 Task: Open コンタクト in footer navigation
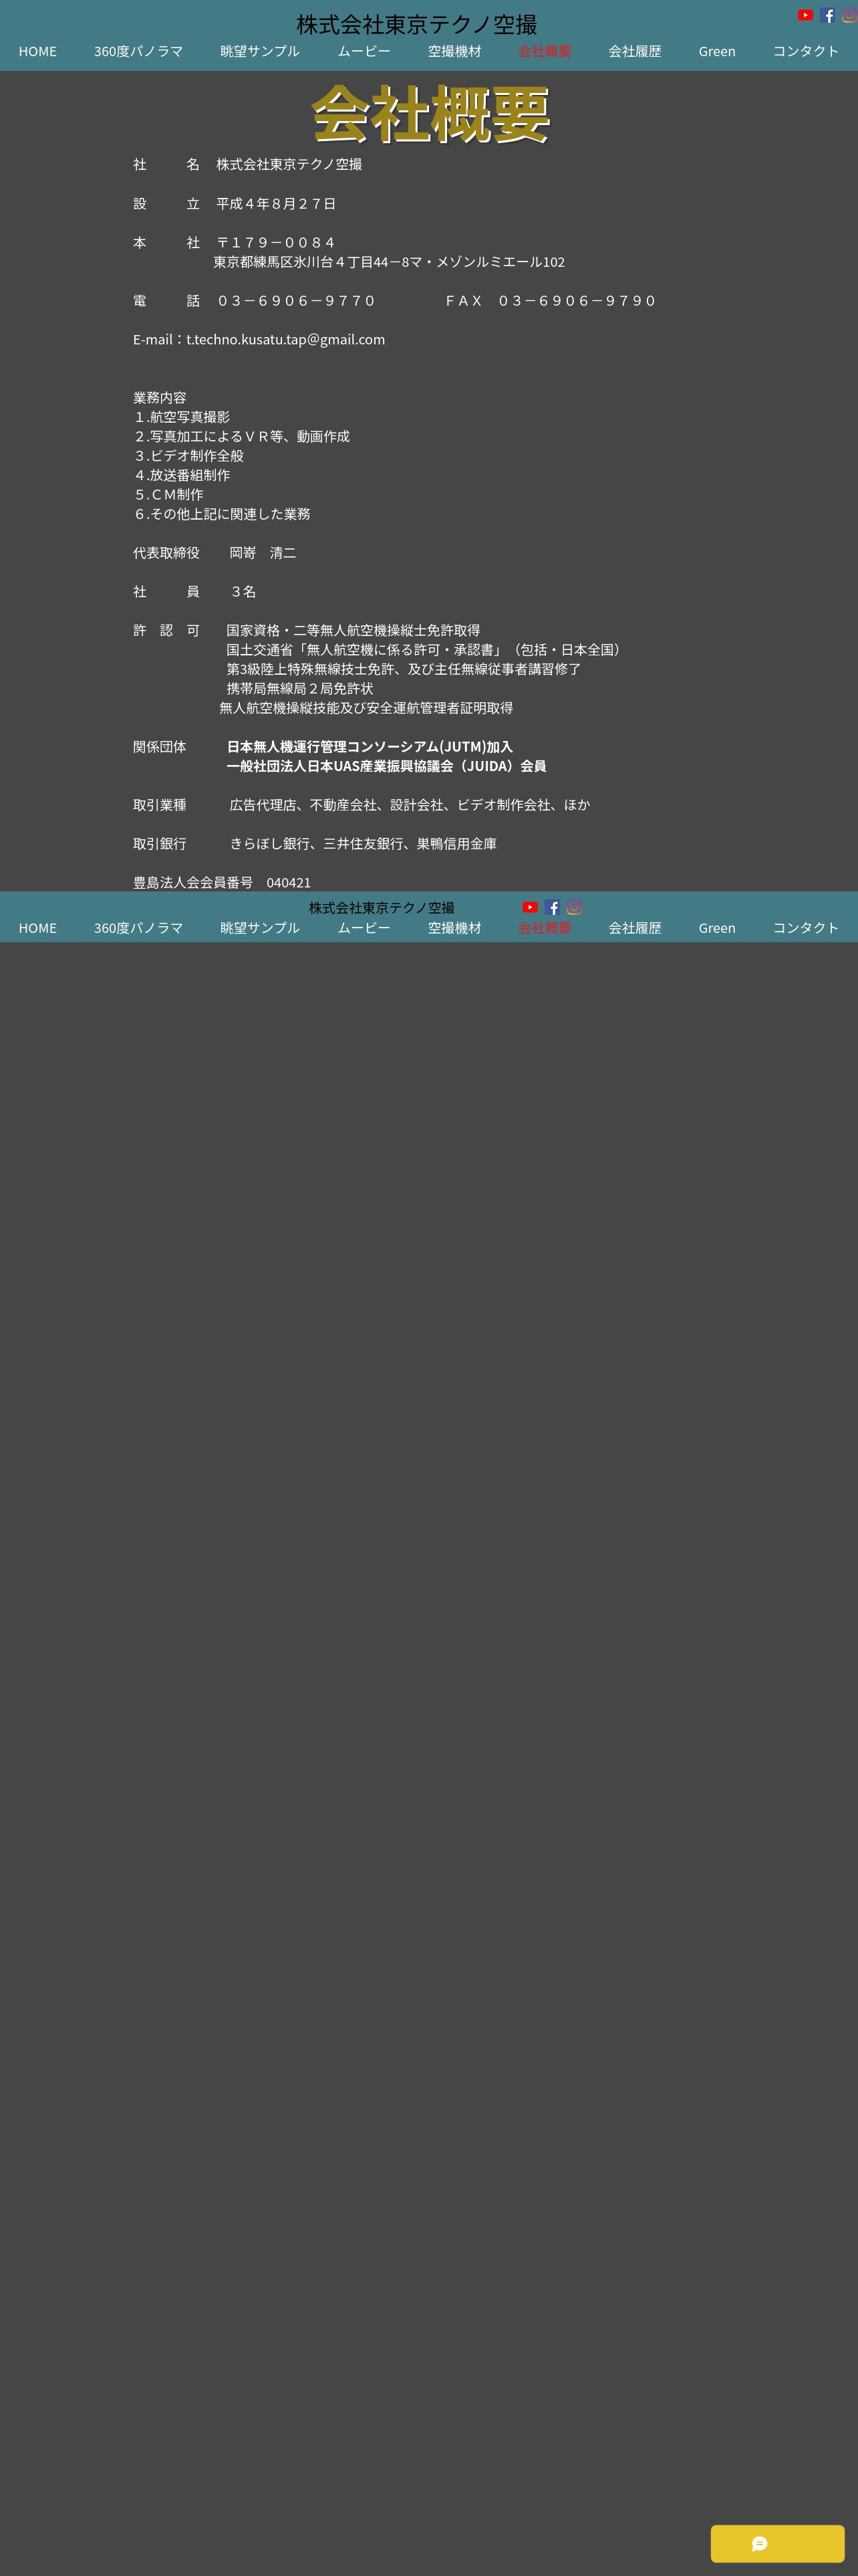pyautogui.click(x=806, y=928)
